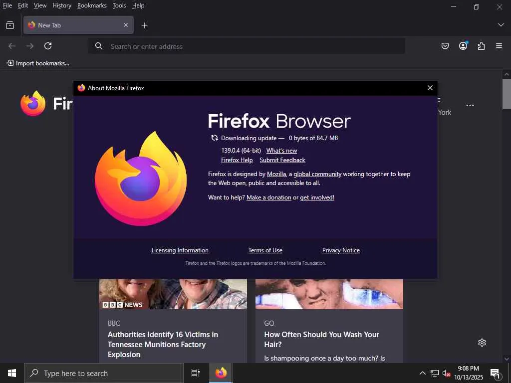511x383 pixels.
Task: Click the search or enter address field
Action: click(247, 46)
